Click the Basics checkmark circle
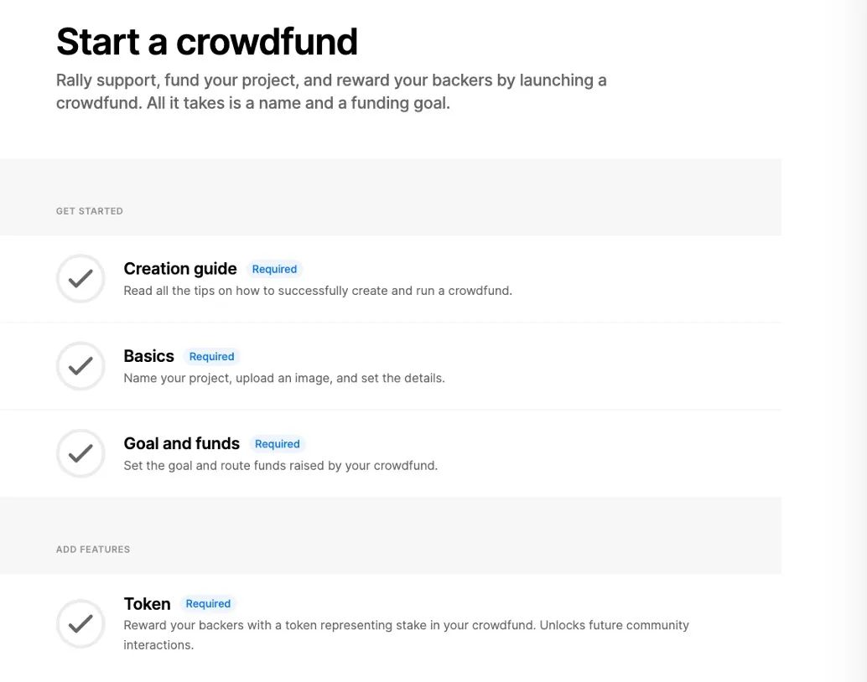Viewport: 867px width, 682px height. pos(80,366)
